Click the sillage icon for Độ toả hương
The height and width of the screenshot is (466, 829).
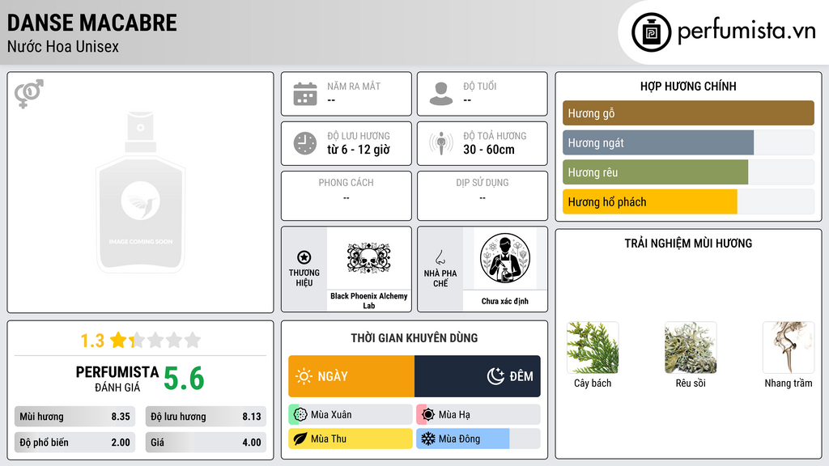441,143
